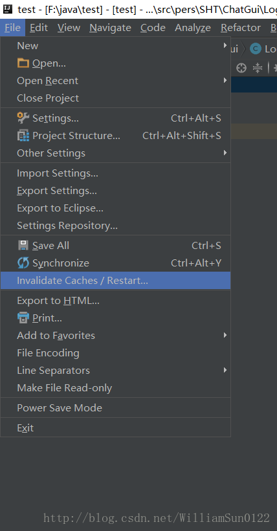277x531 pixels.
Task: Select Invalidate Caches / Restart
Action: (115, 281)
